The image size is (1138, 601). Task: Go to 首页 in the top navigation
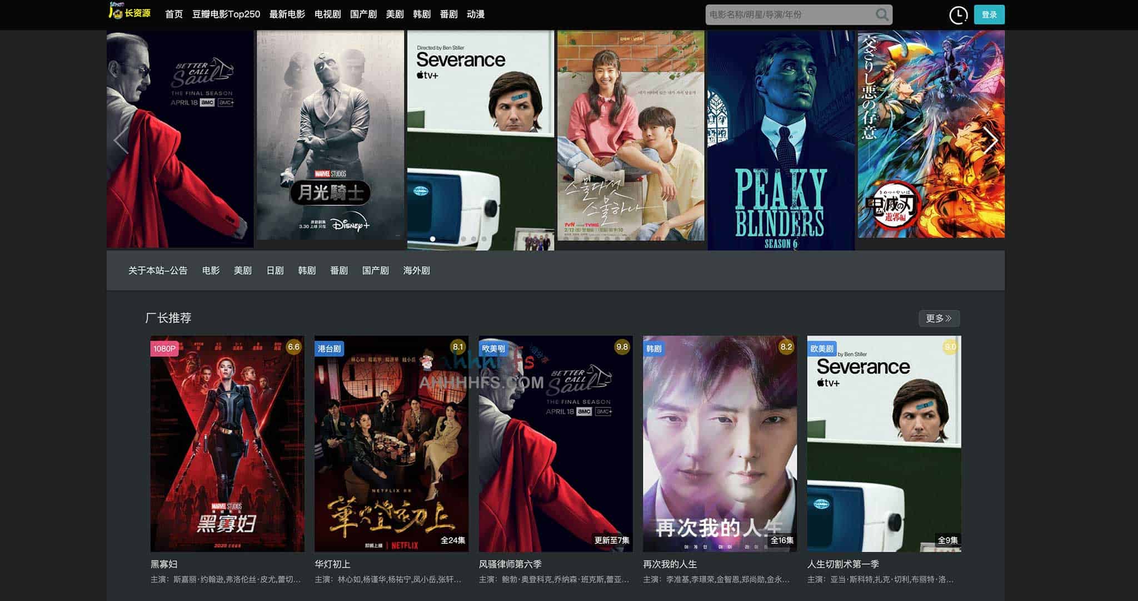tap(174, 14)
